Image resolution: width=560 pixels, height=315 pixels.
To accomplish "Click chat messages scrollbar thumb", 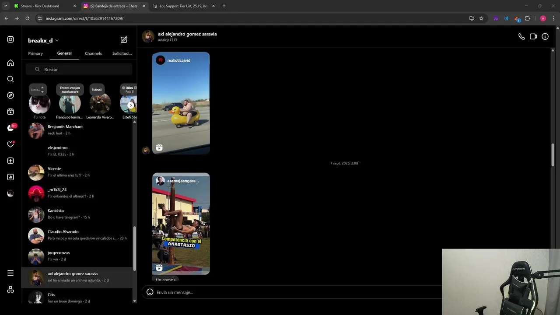I will pyautogui.click(x=553, y=155).
